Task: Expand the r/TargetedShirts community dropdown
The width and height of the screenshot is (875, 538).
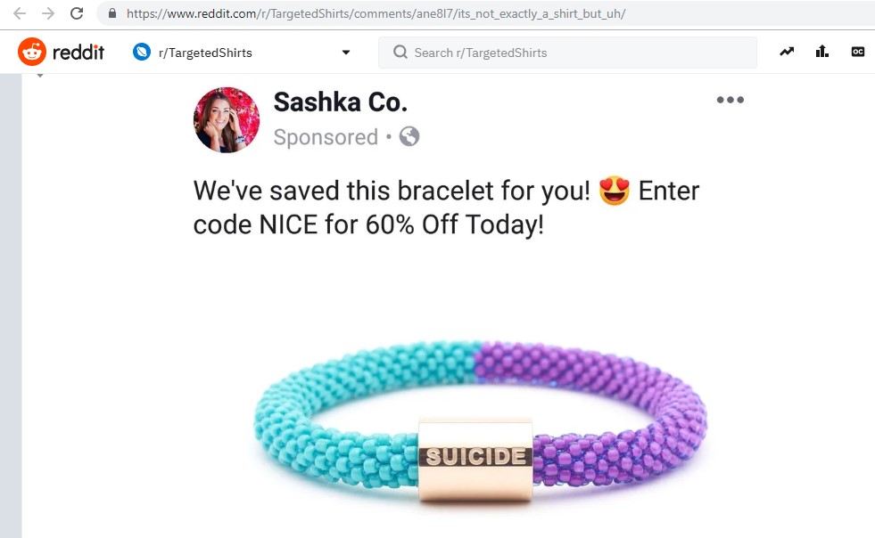Action: click(346, 53)
